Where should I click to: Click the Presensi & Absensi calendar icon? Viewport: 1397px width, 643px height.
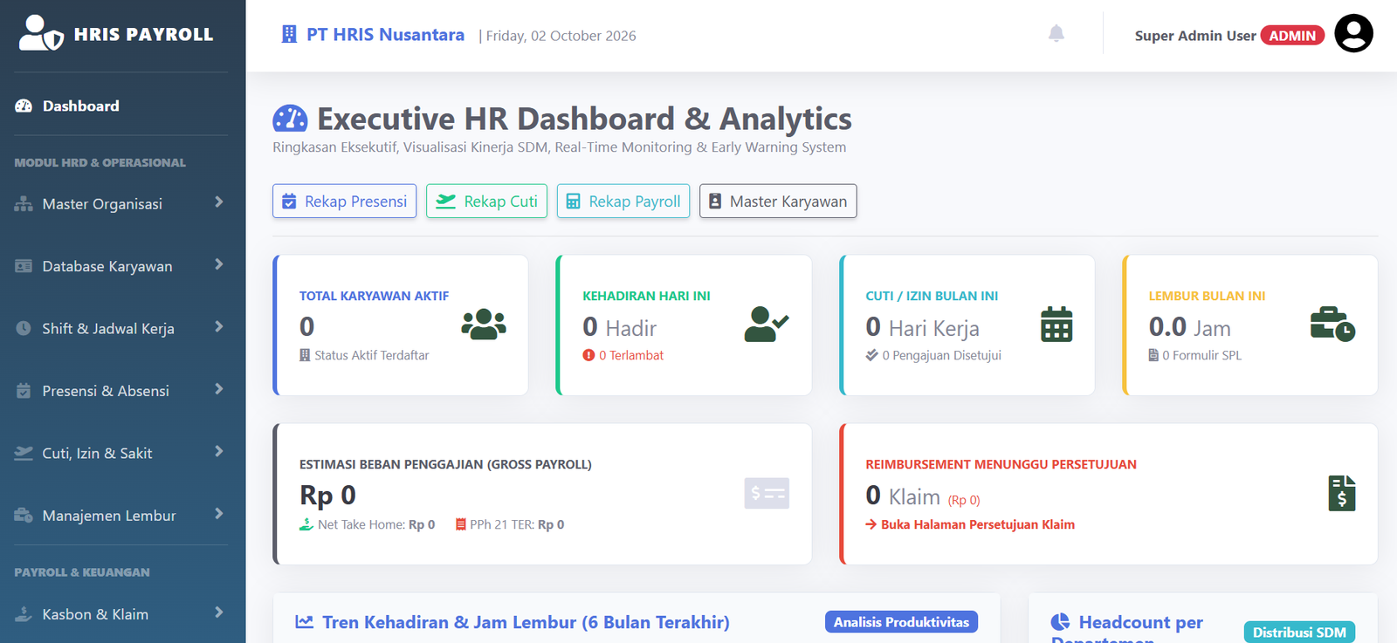tap(24, 391)
